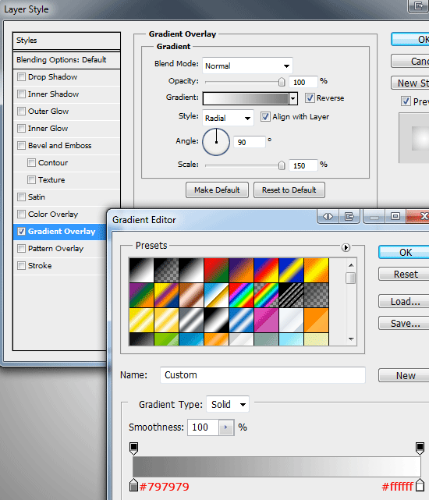Open the Presets flyout menu arrow
Viewport: 429px width, 500px height.
[346, 247]
